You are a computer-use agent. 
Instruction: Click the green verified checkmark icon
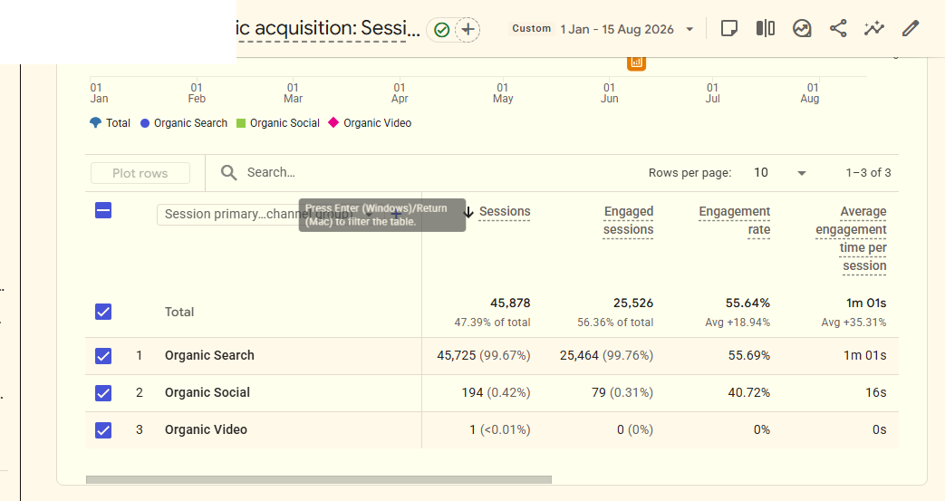[x=442, y=30]
